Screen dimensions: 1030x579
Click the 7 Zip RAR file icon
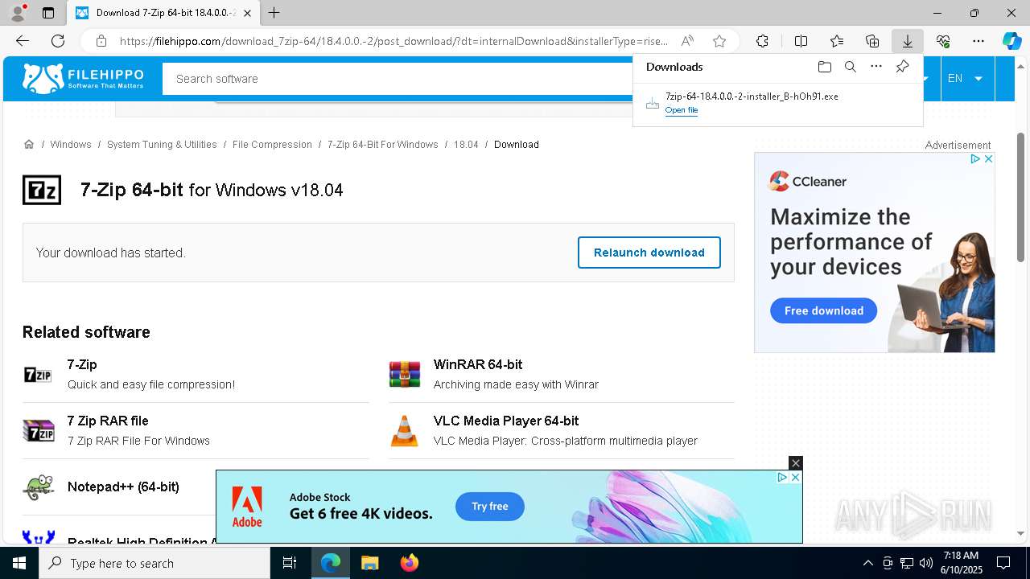pyautogui.click(x=38, y=431)
